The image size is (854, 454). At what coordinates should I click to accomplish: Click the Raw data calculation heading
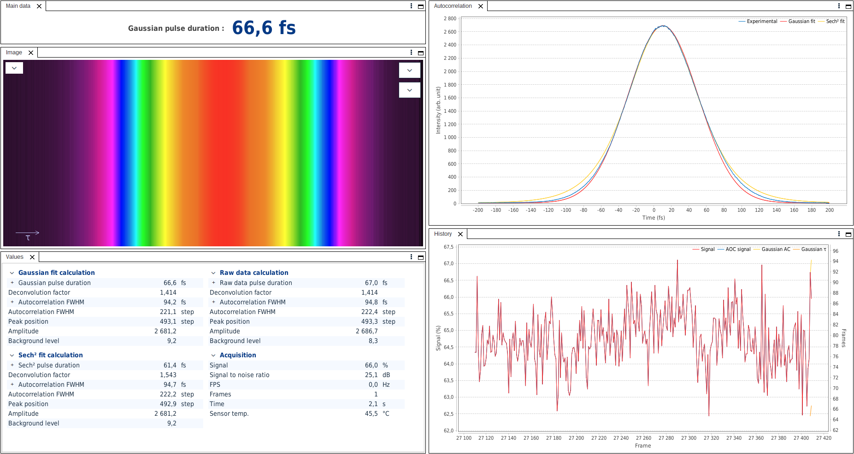pyautogui.click(x=253, y=273)
